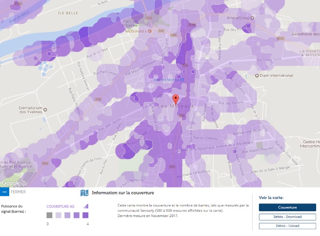Collapse the panel with the minus button

pyautogui.click(x=4, y=192)
